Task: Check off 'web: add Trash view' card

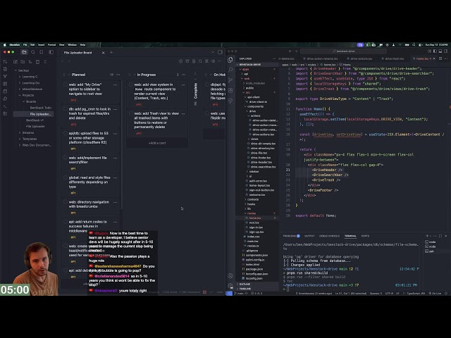Action: tap(131, 113)
